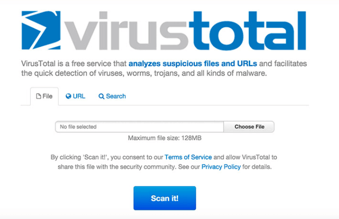
Task: Open the Privacy Policy link
Action: click(220, 167)
